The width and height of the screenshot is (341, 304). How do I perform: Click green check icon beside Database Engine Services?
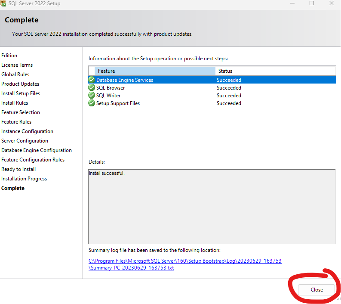pyautogui.click(x=92, y=80)
